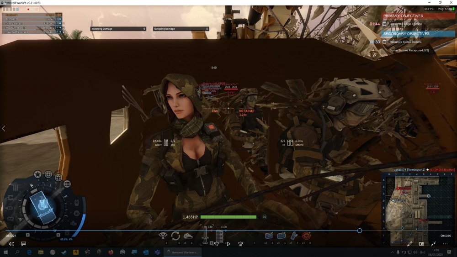The image size is (457, 257).
Task: Click the Ping 17 ms readout
Action: tap(445, 9)
